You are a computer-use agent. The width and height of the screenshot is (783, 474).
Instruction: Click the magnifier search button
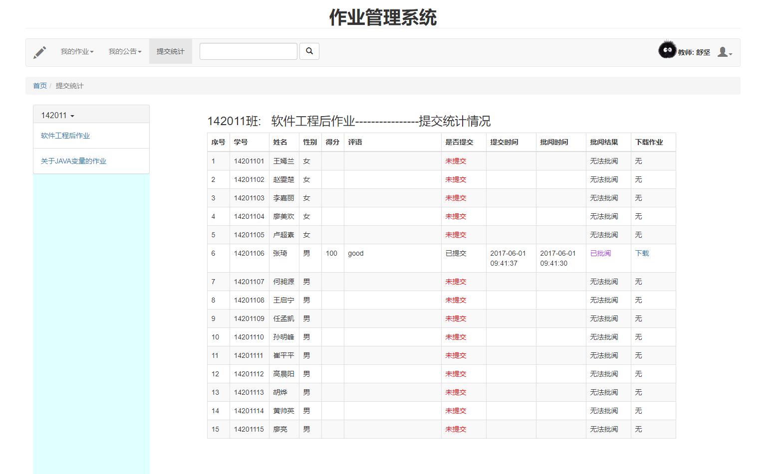(x=309, y=51)
